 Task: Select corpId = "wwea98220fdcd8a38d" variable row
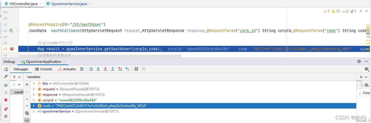point(193,100)
